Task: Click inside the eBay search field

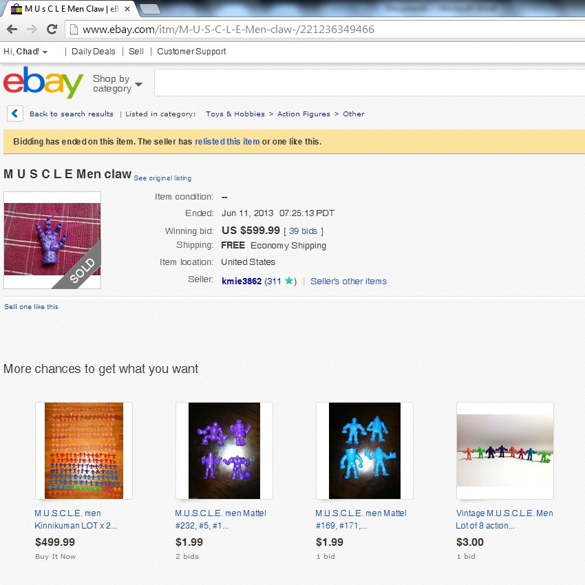Action: (x=370, y=83)
